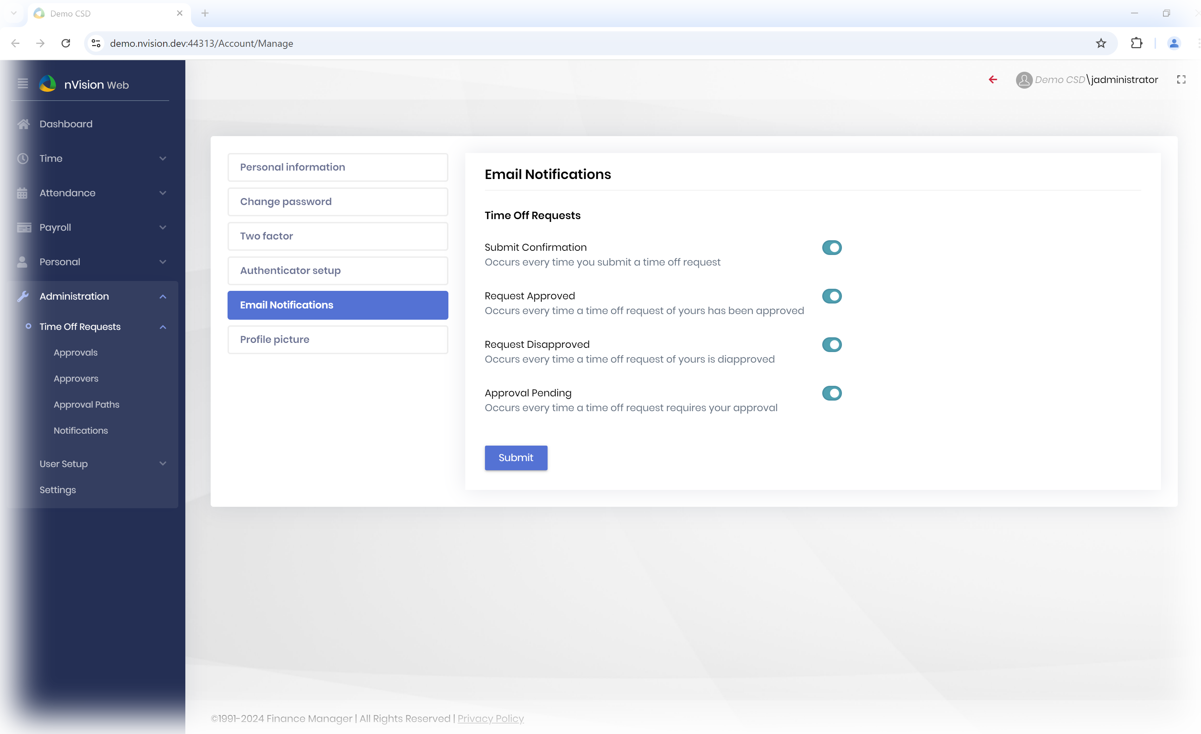The width and height of the screenshot is (1201, 734).
Task: Click the Dashboard home icon
Action: coord(23,124)
